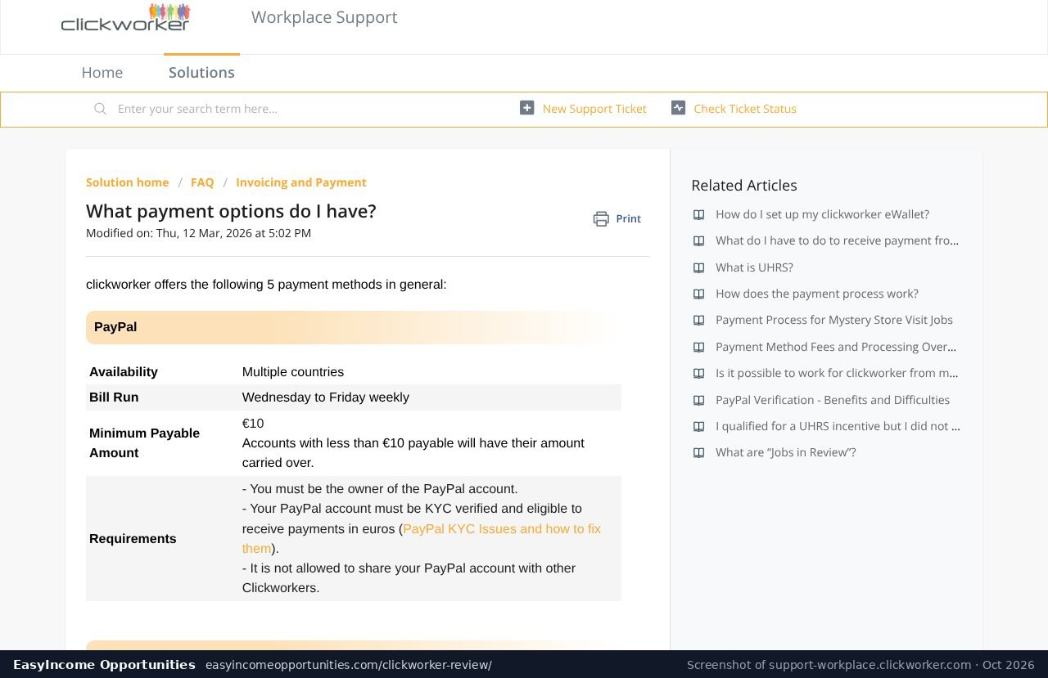
Task: Click book icon beside 'Jobs in Review' article
Action: coord(698,452)
